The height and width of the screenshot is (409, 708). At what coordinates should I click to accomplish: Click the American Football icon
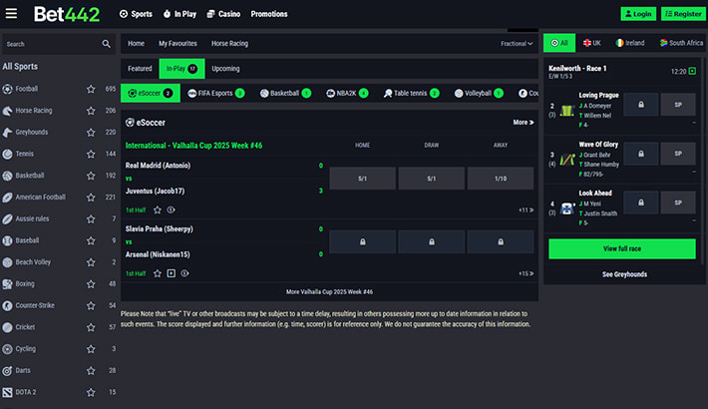tap(7, 198)
